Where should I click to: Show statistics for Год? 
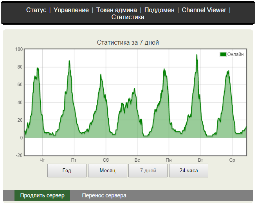(67, 171)
